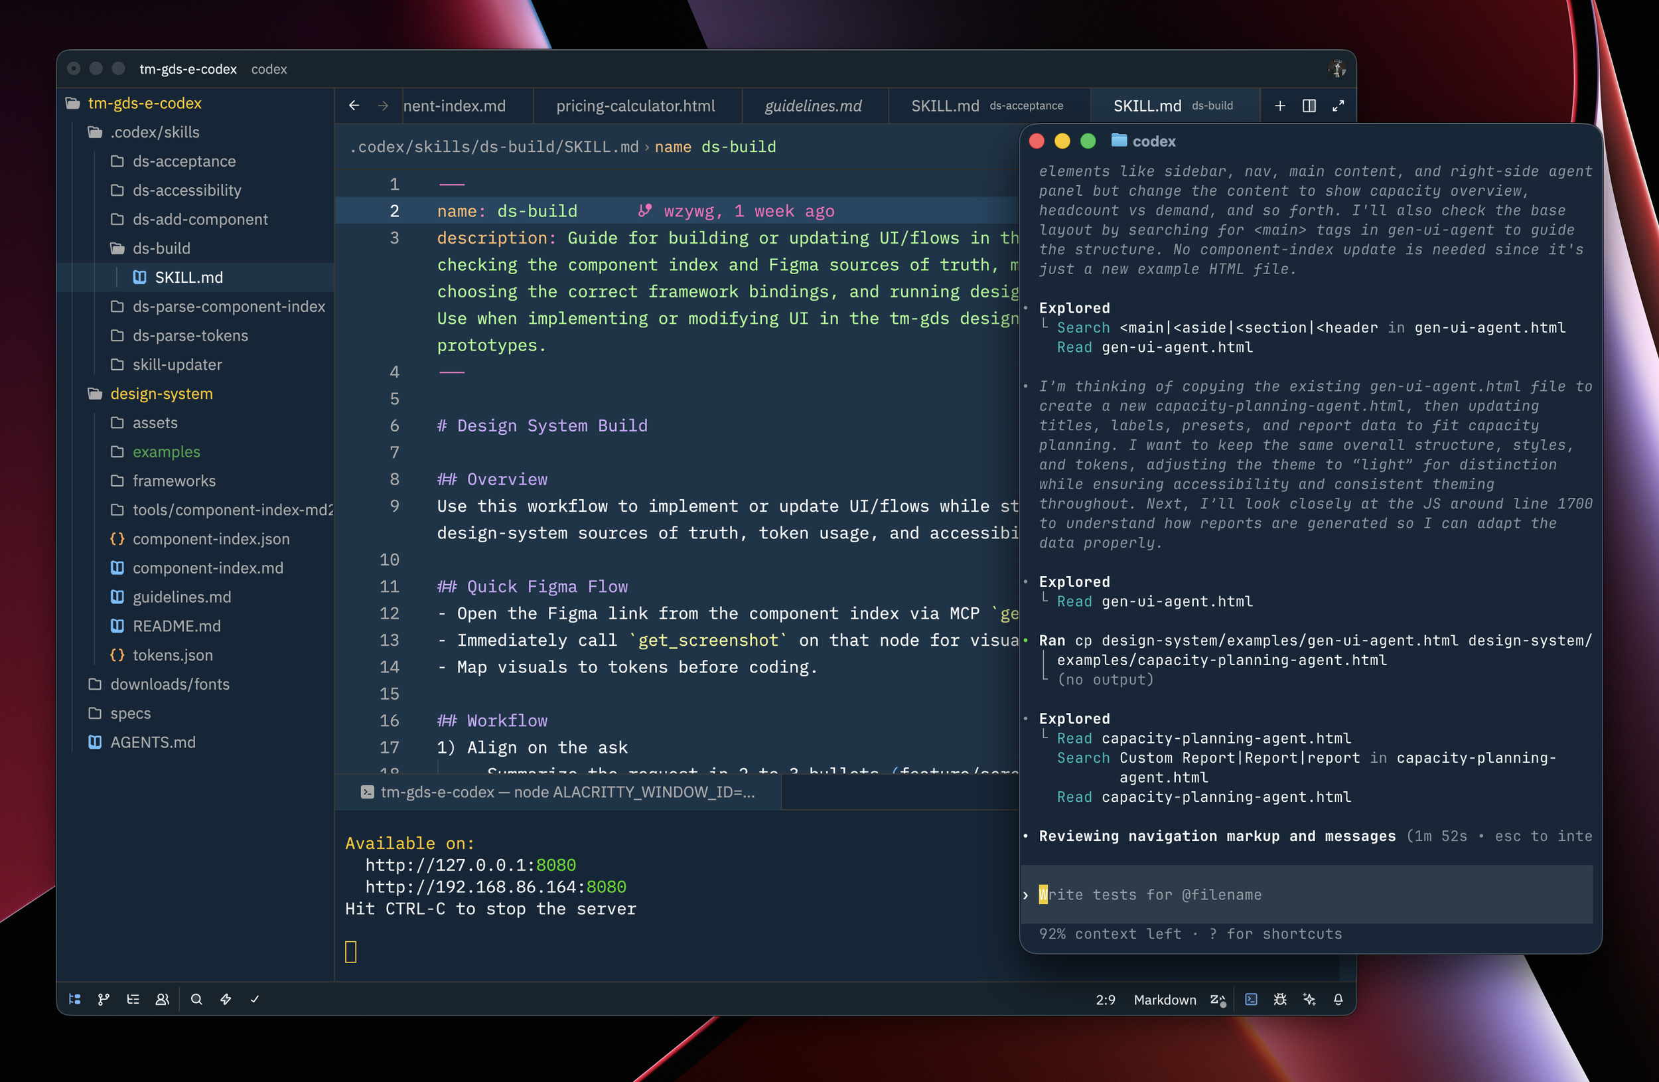The width and height of the screenshot is (1659, 1082).
Task: Click the new tab plus icon
Action: pyautogui.click(x=1280, y=106)
